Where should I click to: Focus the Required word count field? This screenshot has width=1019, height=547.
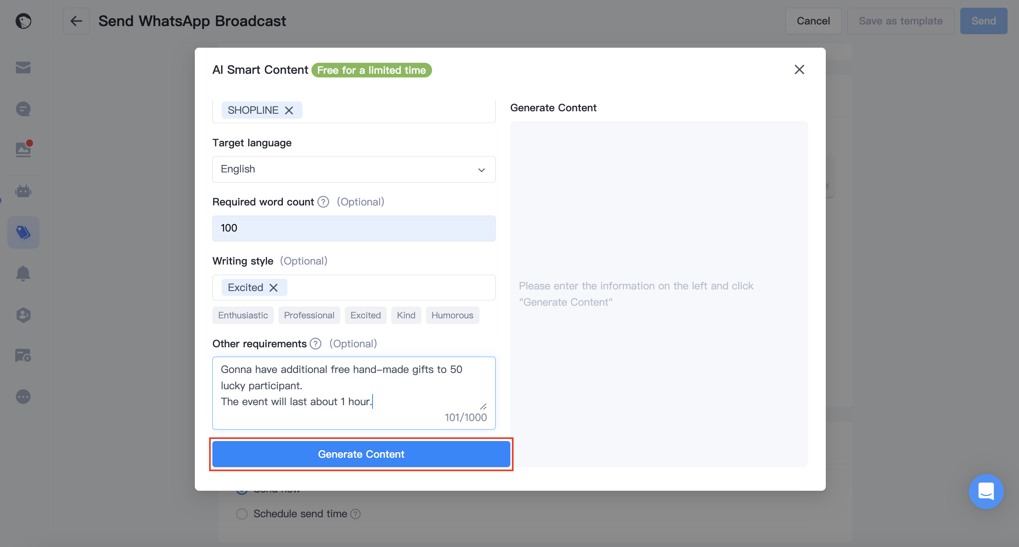tap(354, 228)
